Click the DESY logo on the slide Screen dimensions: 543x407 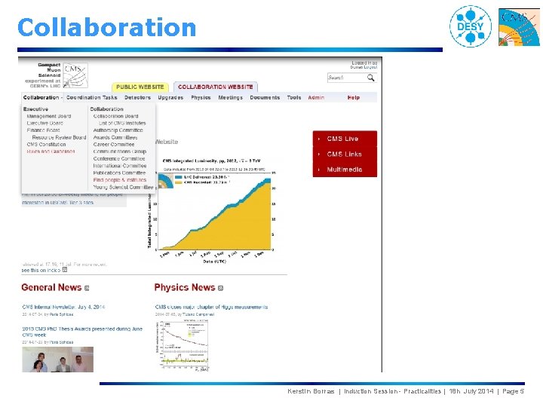471,26
